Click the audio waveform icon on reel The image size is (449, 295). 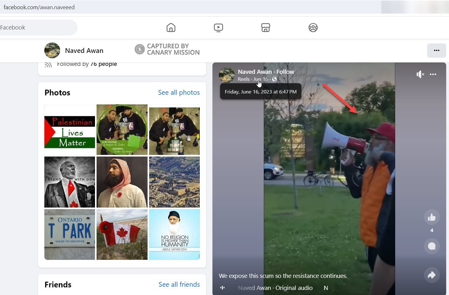click(223, 288)
